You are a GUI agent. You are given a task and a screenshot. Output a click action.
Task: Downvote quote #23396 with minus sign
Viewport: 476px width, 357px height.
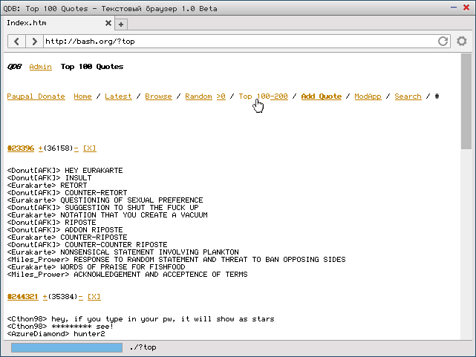[76, 148]
